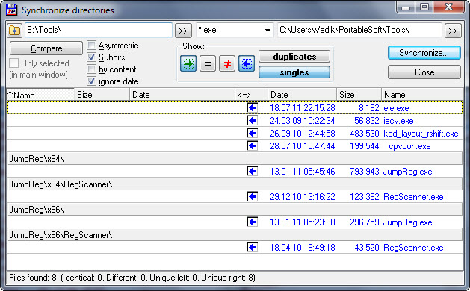Viewport: 470px width, 291px height.
Task: Select JumpReg.exe dated 13.01.11 05:45:46
Action: [408, 172]
